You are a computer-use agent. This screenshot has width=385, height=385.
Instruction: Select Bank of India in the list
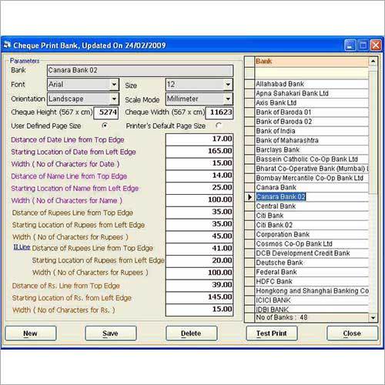pos(312,131)
